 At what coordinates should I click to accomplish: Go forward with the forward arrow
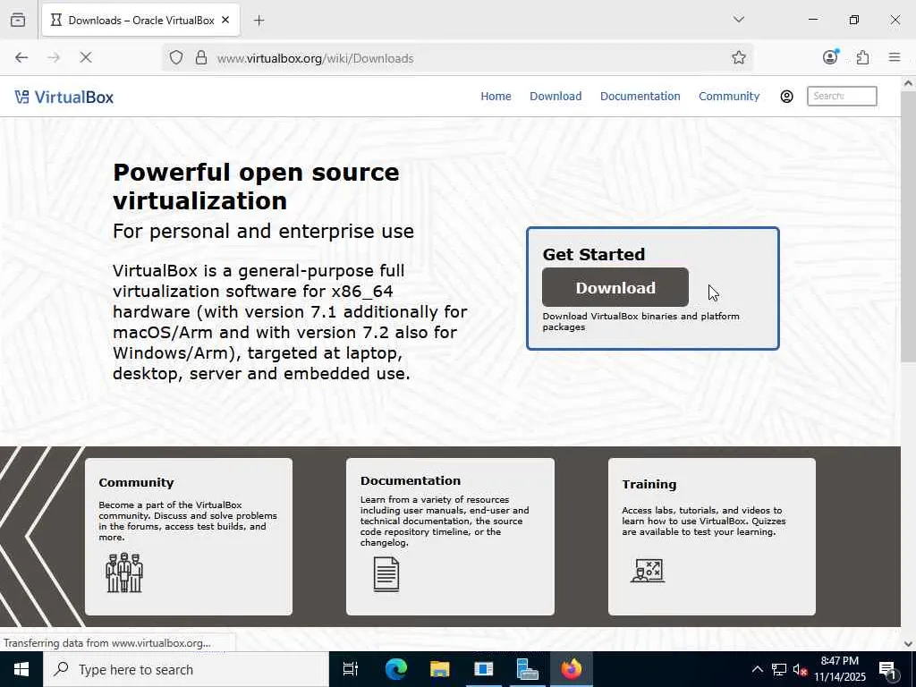[x=54, y=57]
